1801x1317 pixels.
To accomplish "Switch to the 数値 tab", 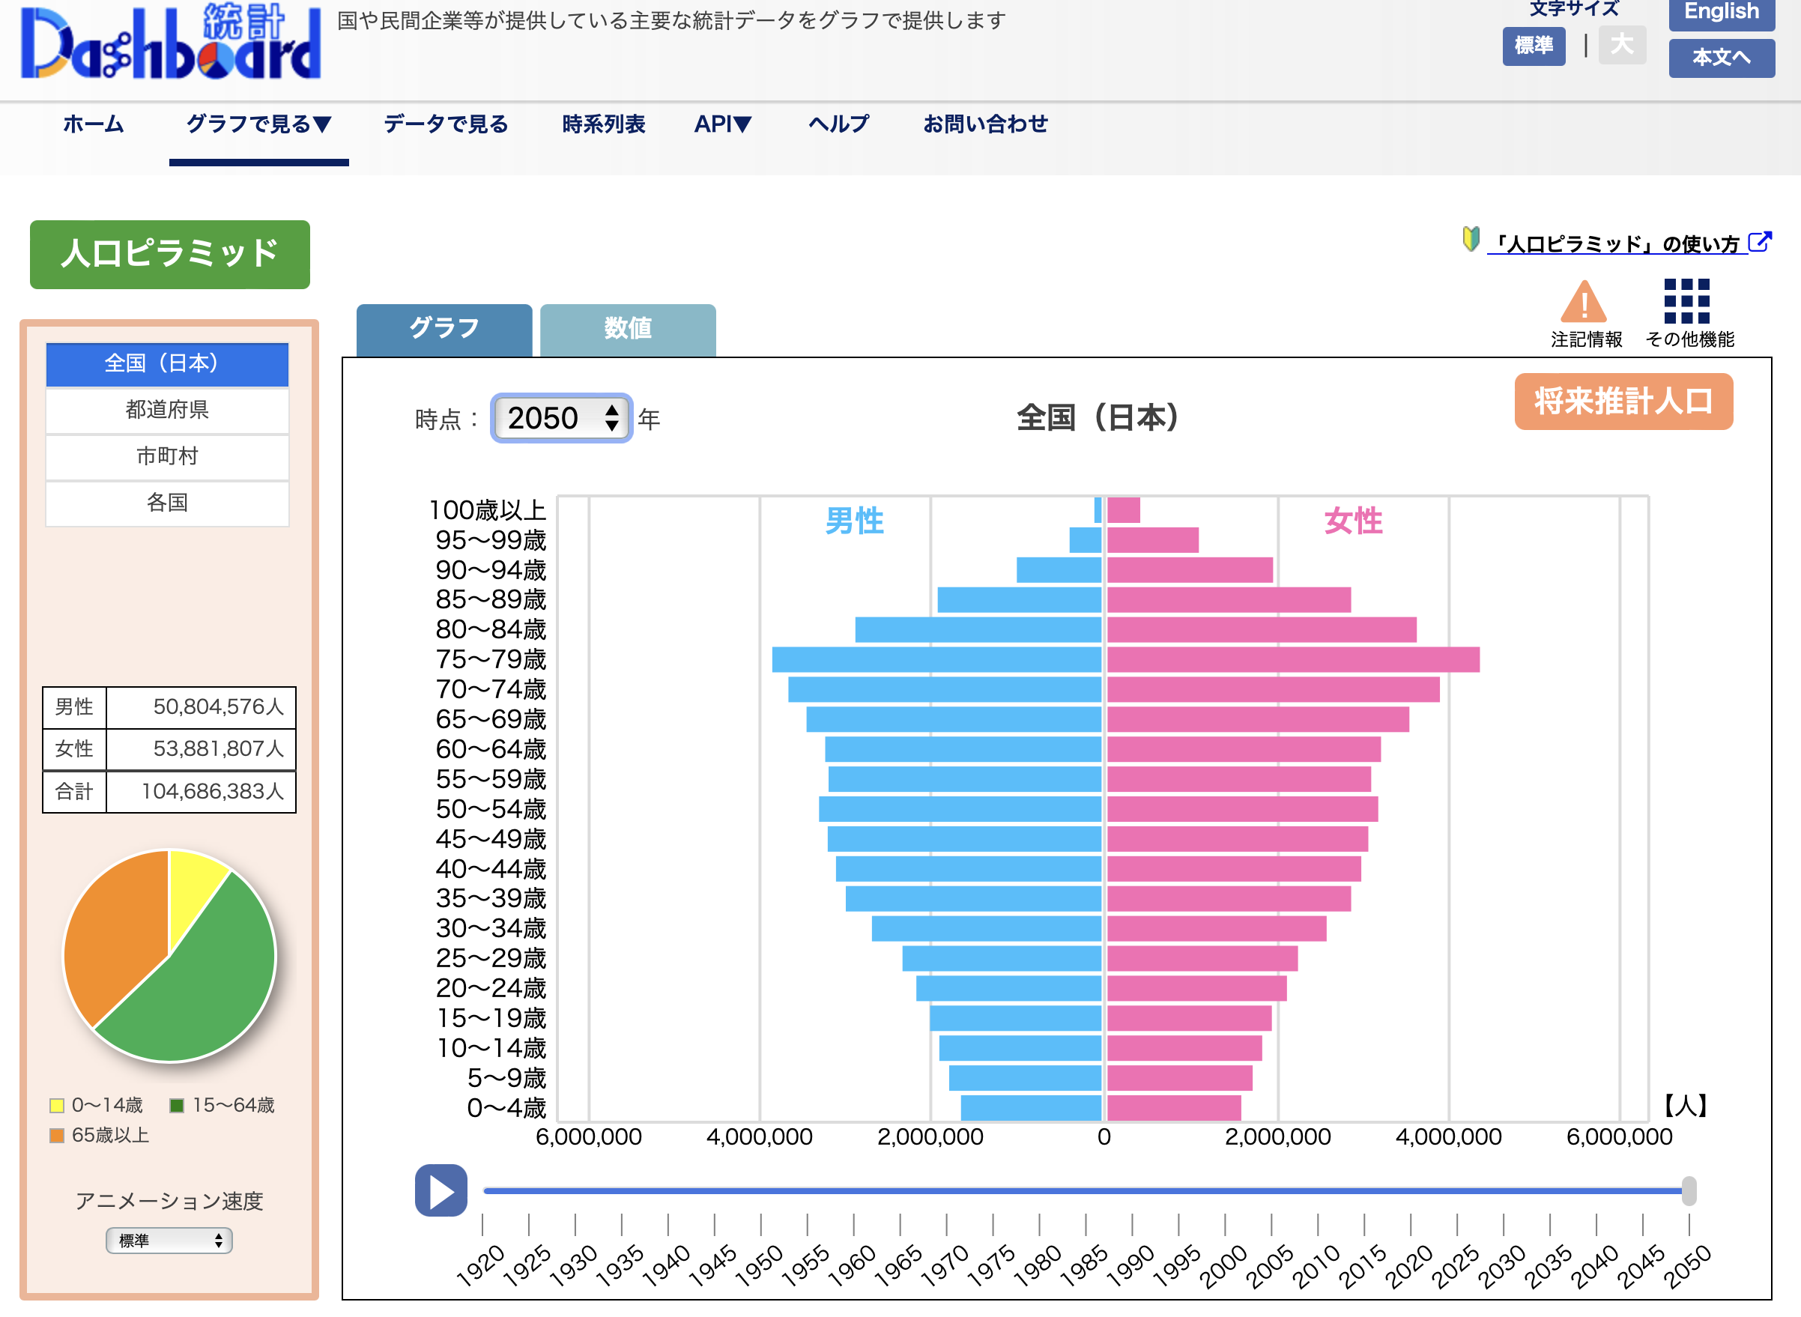I will point(628,328).
